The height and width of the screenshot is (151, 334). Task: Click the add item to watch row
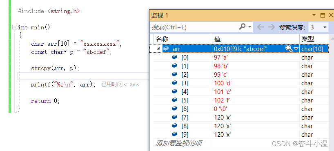tap(178, 143)
